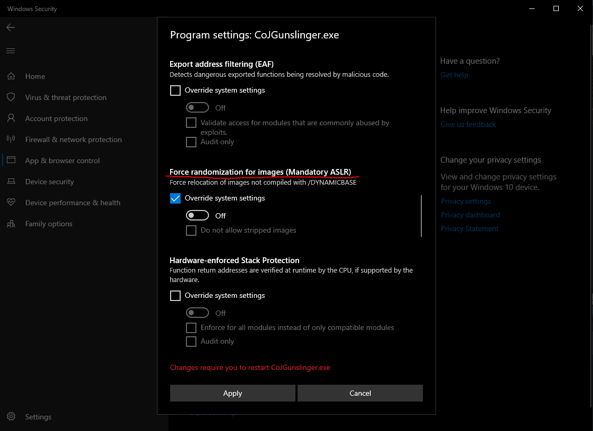The image size is (593, 431).
Task: Open Account protection person icon
Action: (x=11, y=118)
